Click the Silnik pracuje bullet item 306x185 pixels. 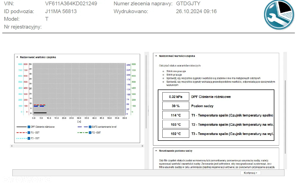[174, 75]
